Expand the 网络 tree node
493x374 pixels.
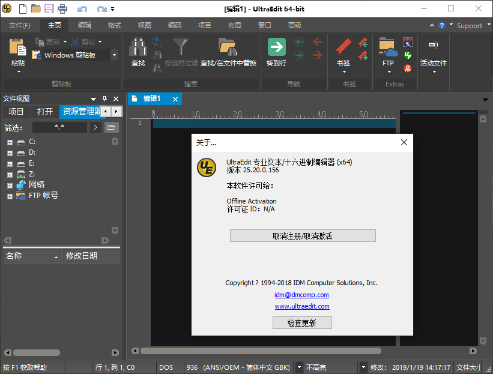[x=10, y=185]
